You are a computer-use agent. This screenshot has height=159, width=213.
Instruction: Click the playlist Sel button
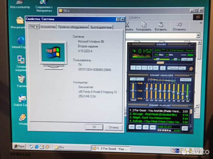point(146,127)
